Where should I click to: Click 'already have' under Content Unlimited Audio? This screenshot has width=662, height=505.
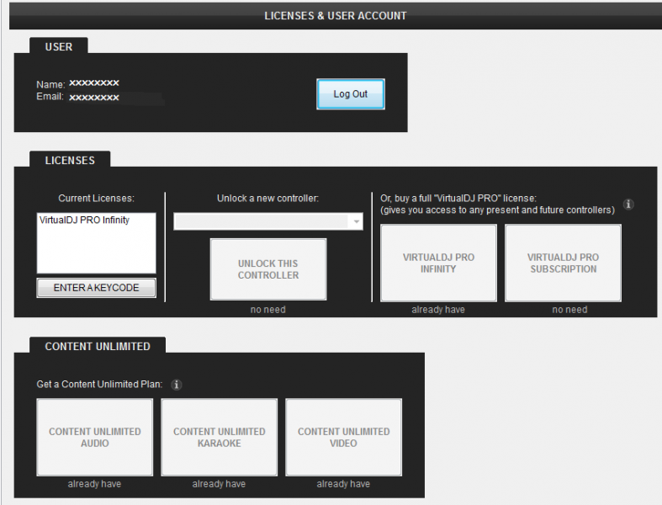[x=94, y=484]
